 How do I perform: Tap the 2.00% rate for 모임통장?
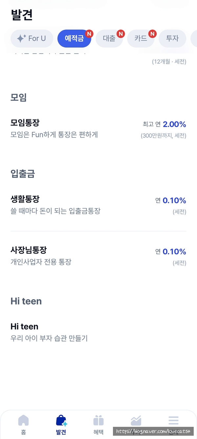click(174, 124)
